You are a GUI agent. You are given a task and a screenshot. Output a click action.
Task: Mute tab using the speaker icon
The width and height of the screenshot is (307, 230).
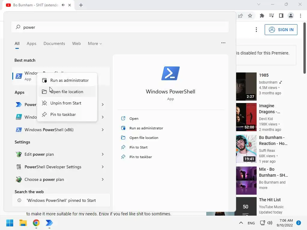tap(63, 5)
